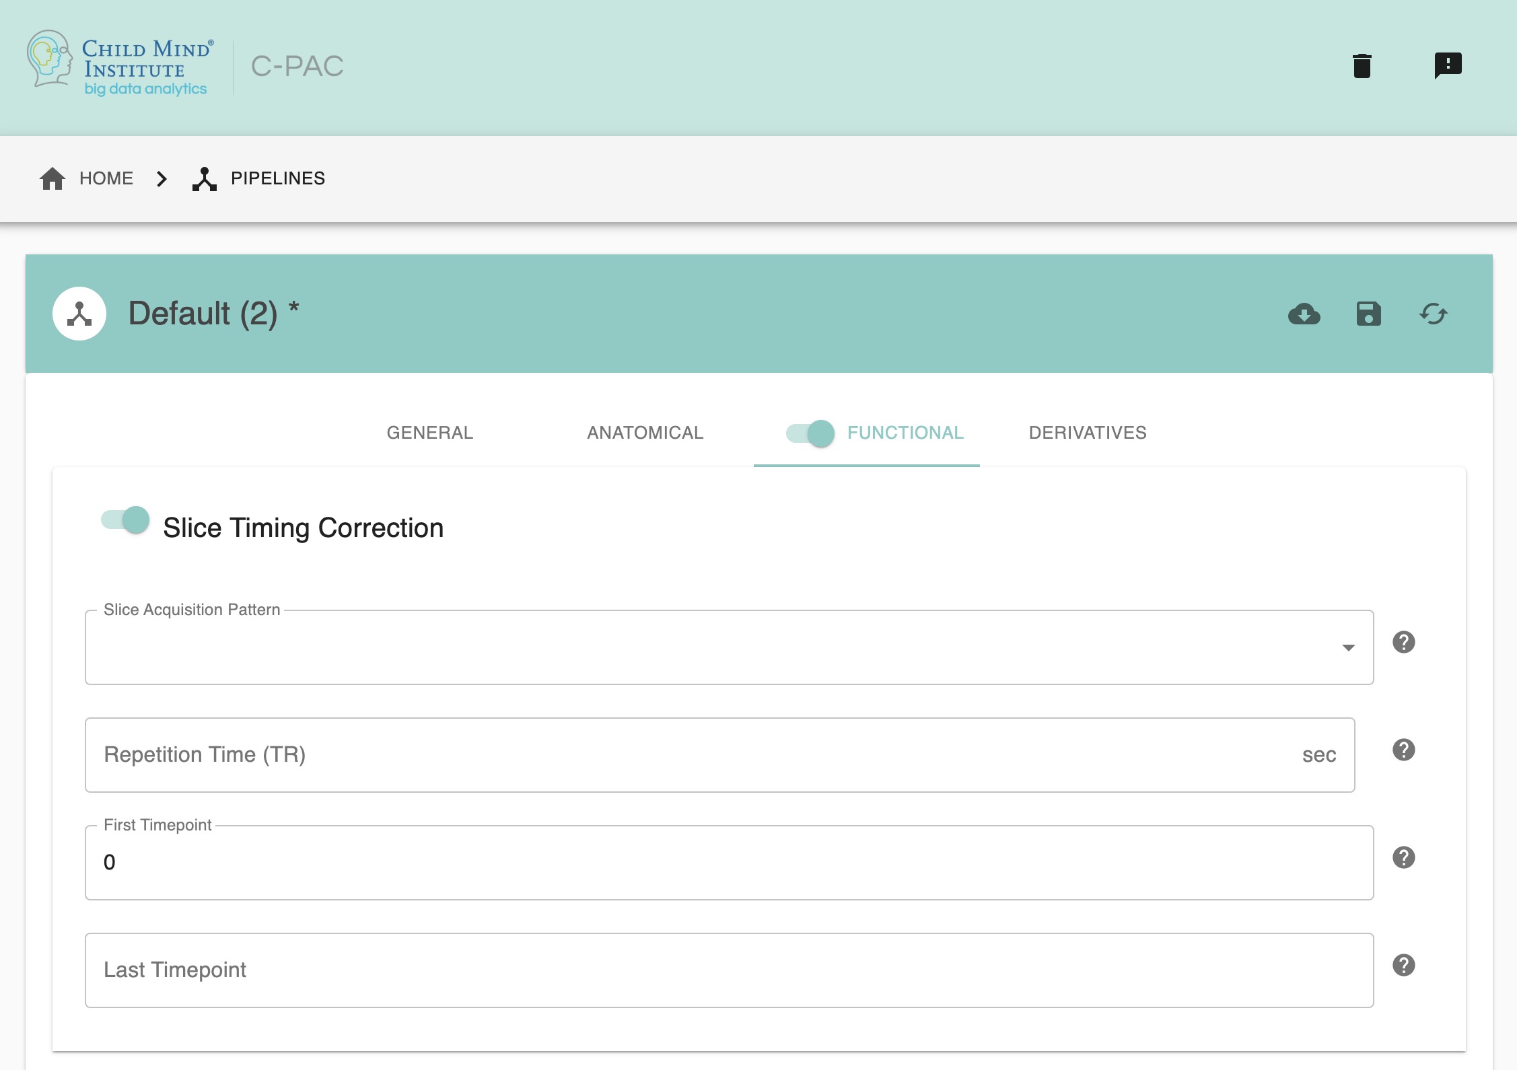Screen dimensions: 1517x1070
Task: Go to Pipelines via breadcrumb link
Action: pyautogui.click(x=277, y=178)
